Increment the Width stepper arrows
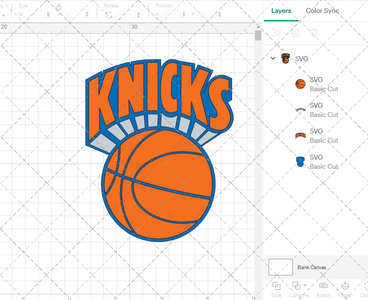Image resolution: width=368 pixels, height=300 pixels. [48, 15]
